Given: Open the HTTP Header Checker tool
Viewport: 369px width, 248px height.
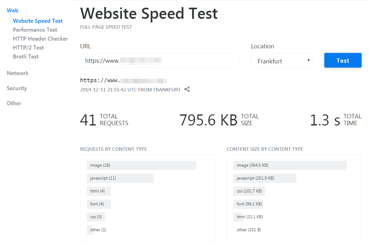Looking at the screenshot, I should pyautogui.click(x=41, y=39).
